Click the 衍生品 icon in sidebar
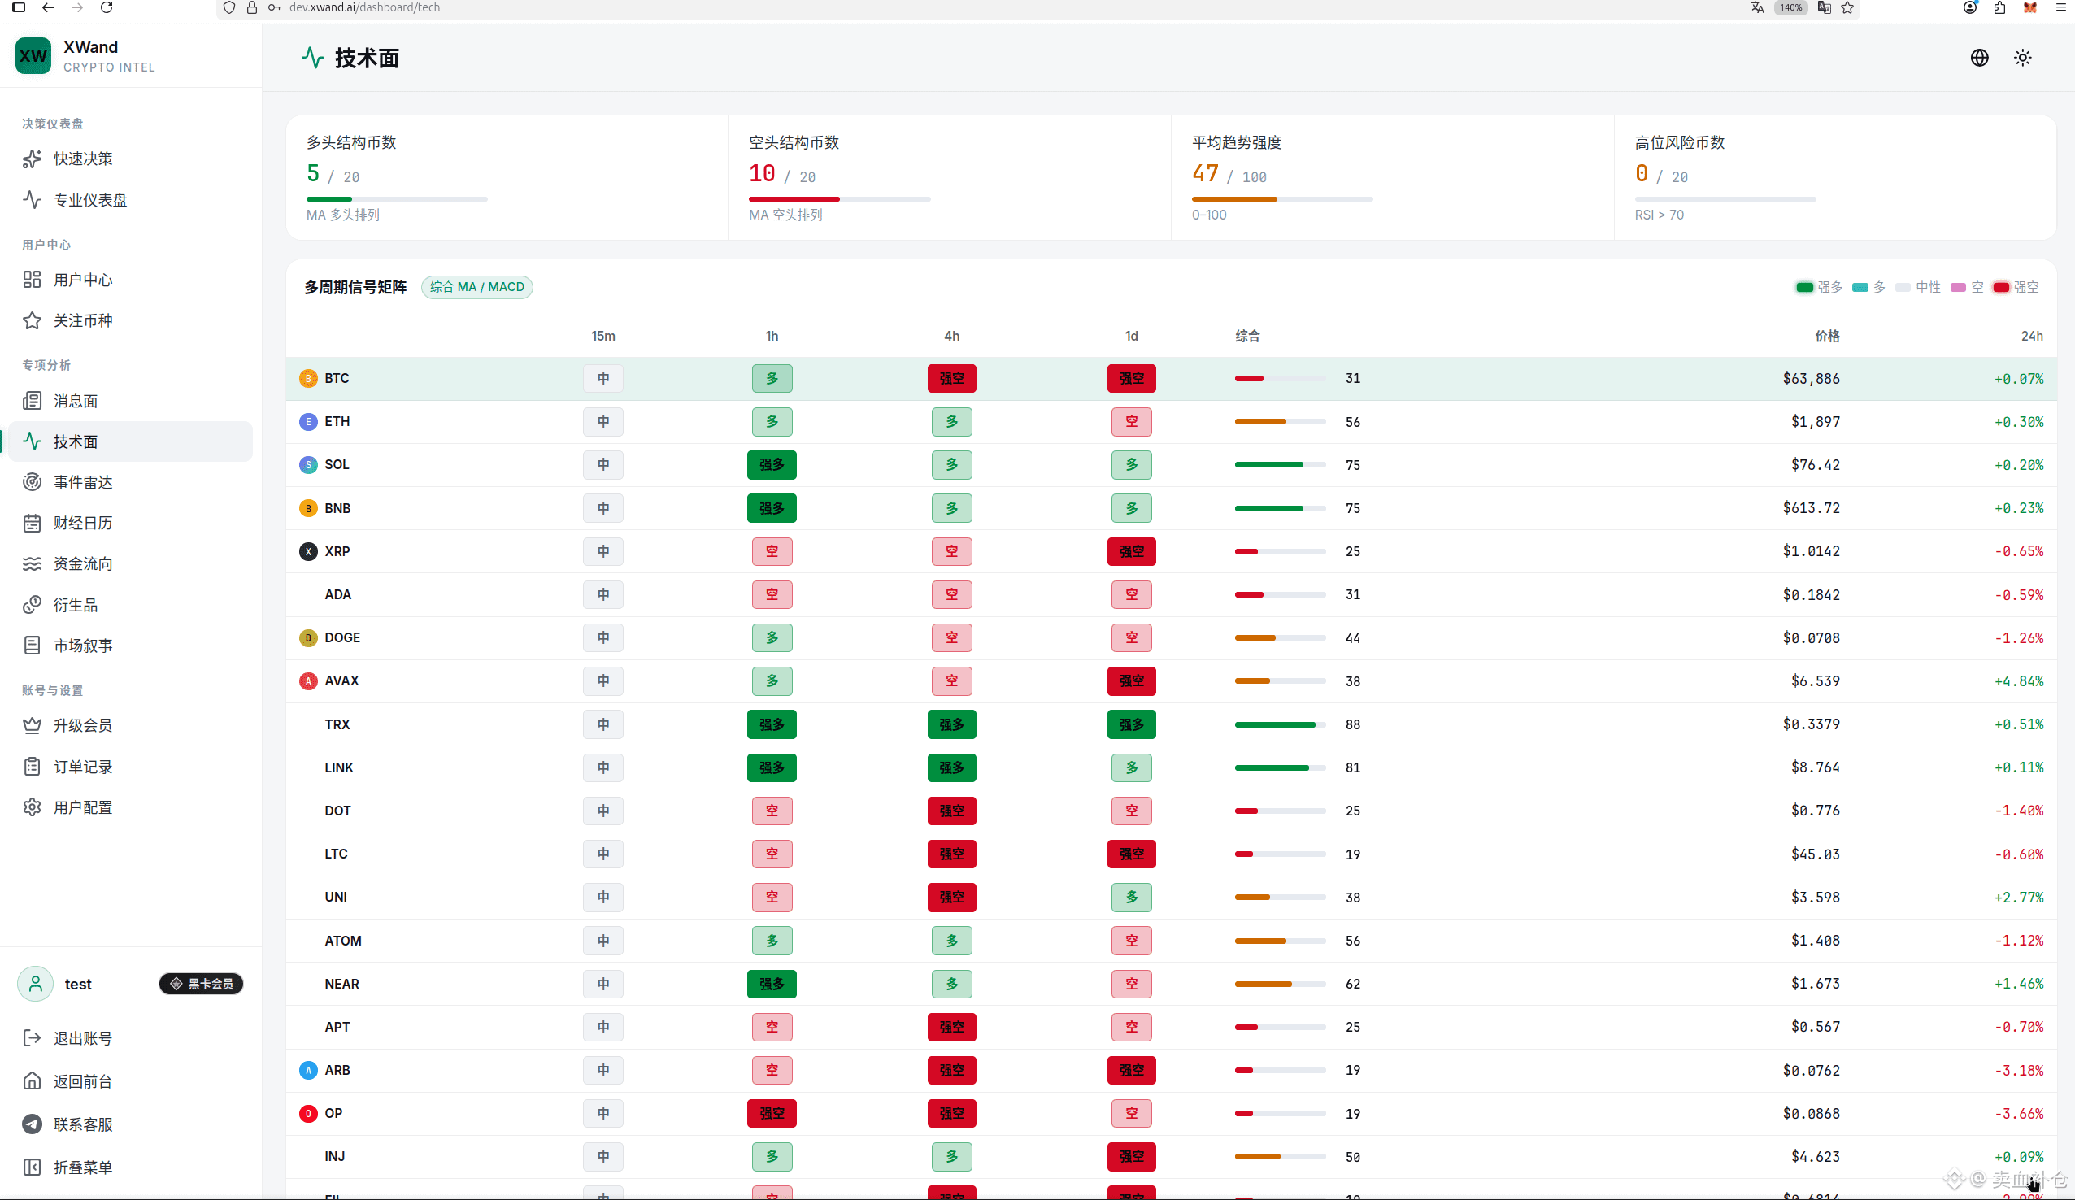This screenshot has height=1200, width=2075. pyautogui.click(x=32, y=605)
